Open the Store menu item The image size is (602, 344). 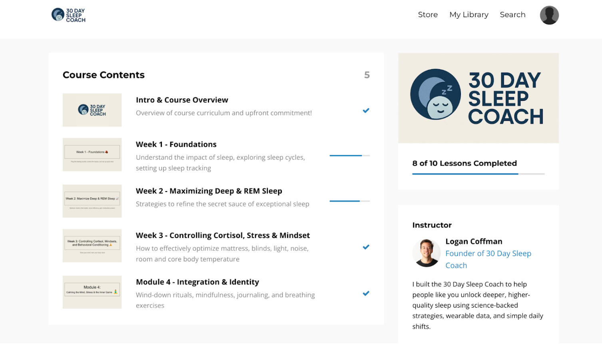(428, 15)
